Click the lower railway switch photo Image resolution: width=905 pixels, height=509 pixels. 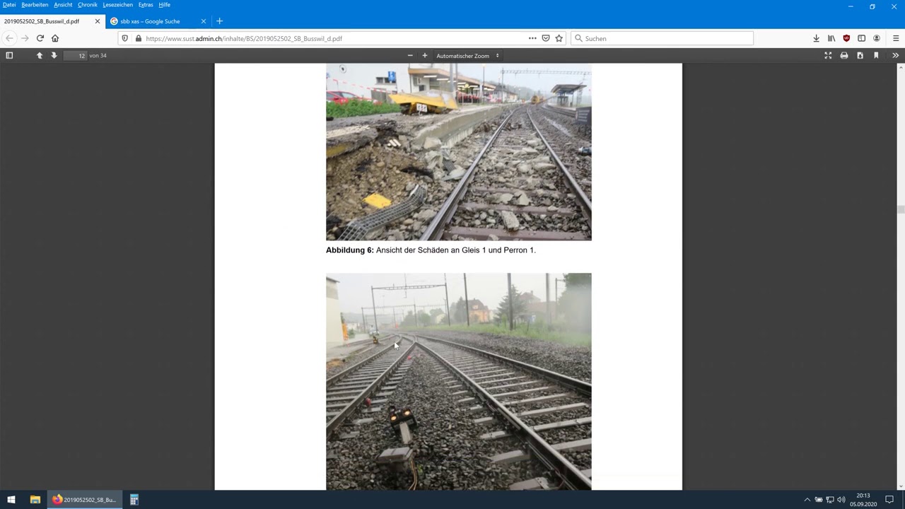pyautogui.click(x=458, y=381)
